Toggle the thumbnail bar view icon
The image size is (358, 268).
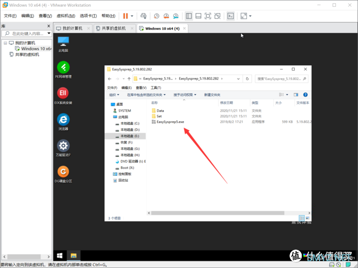tap(198, 16)
